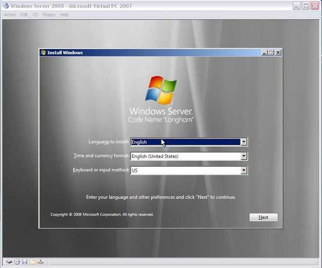Click the Copyright 2006 Microsoft Corporation text
The width and height of the screenshot is (322, 268).
102,214
